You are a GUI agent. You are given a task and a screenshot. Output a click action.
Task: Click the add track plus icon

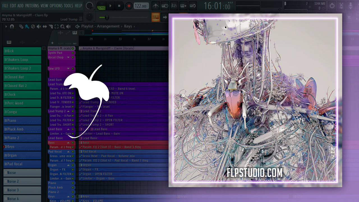point(52,43)
